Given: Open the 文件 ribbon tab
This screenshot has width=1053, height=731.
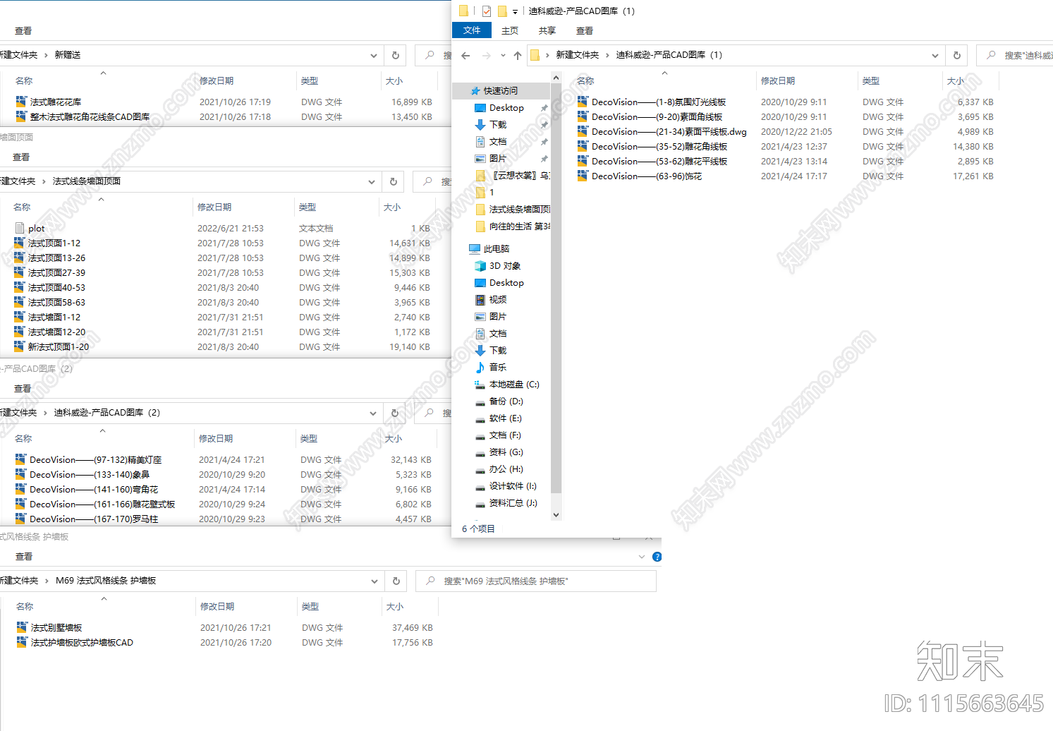Looking at the screenshot, I should point(472,30).
